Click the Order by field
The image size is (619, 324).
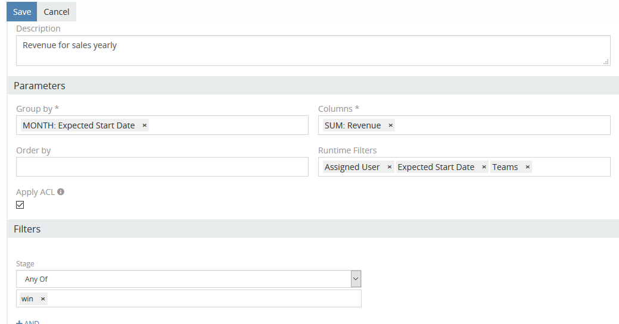pos(162,167)
